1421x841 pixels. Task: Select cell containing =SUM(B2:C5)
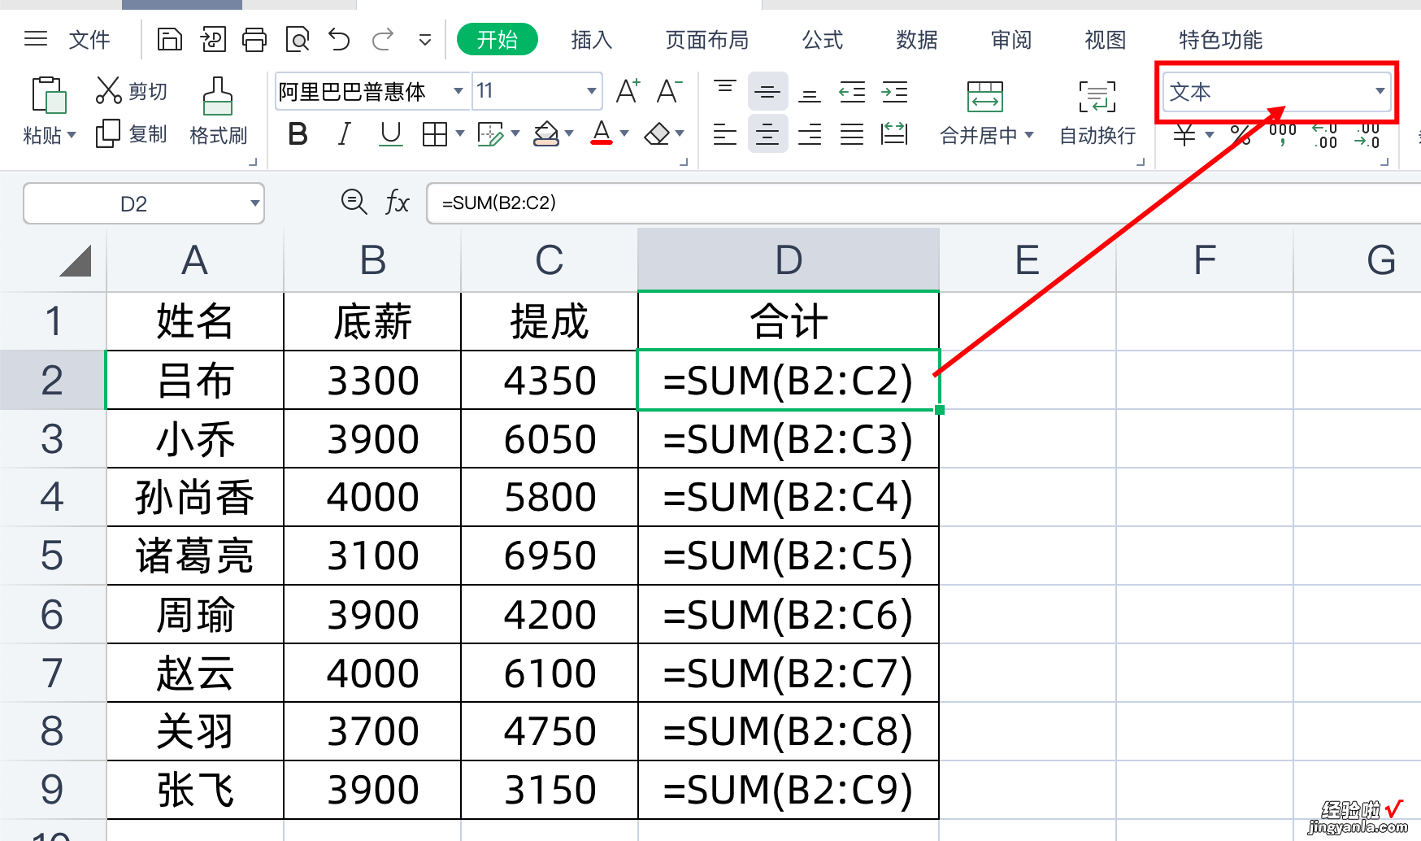[x=789, y=556]
